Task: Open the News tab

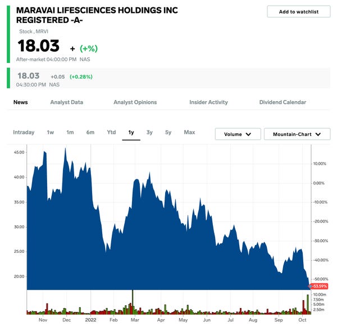Action: (x=21, y=102)
